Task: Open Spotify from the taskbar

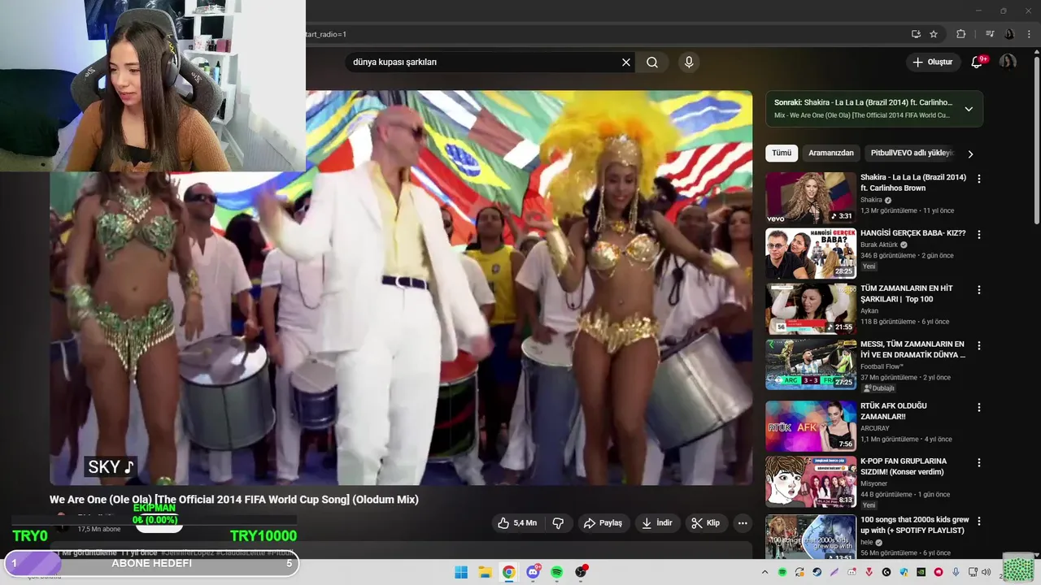Action: coord(556,572)
